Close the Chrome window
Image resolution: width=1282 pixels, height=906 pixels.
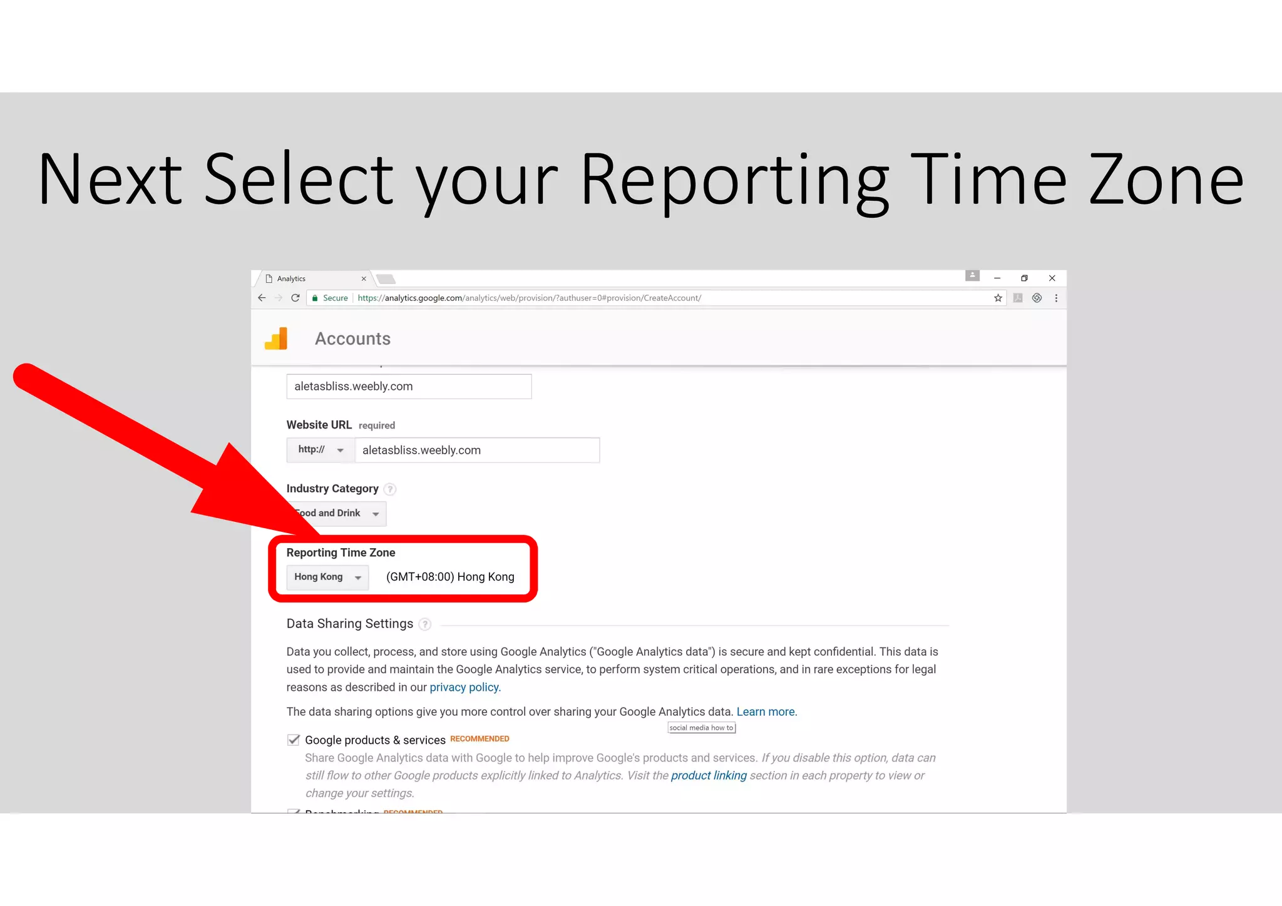1052,278
